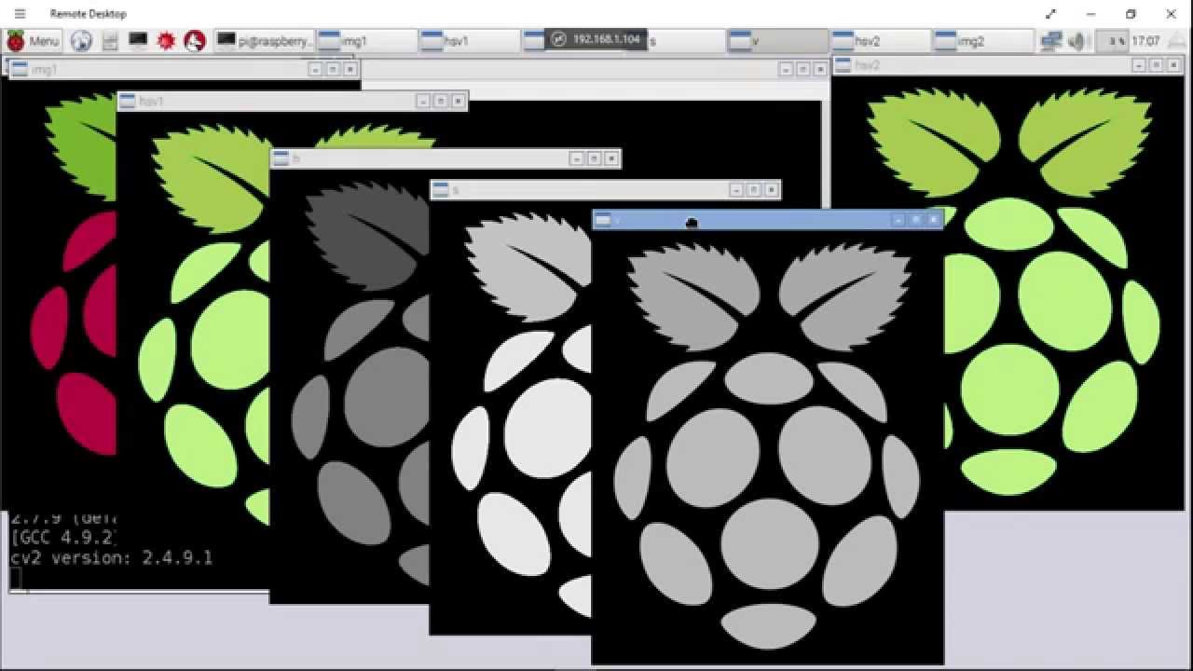Image resolution: width=1193 pixels, height=671 pixels.
Task: Open the red spiky Mathematica icon
Action: coord(167,41)
